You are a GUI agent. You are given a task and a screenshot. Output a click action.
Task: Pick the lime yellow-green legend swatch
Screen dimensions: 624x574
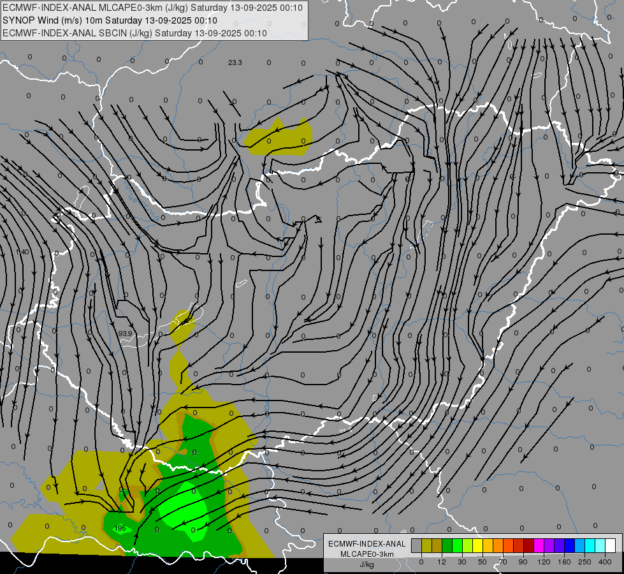point(468,546)
